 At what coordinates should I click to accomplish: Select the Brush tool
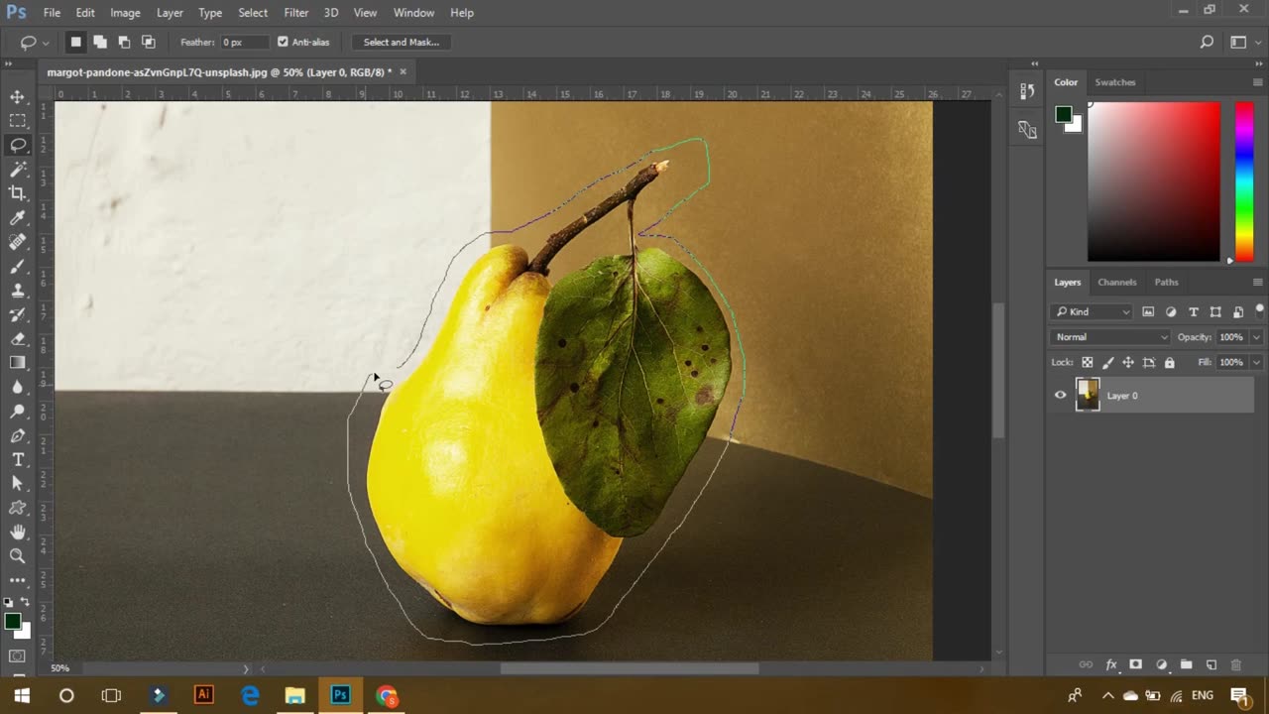[x=18, y=266]
